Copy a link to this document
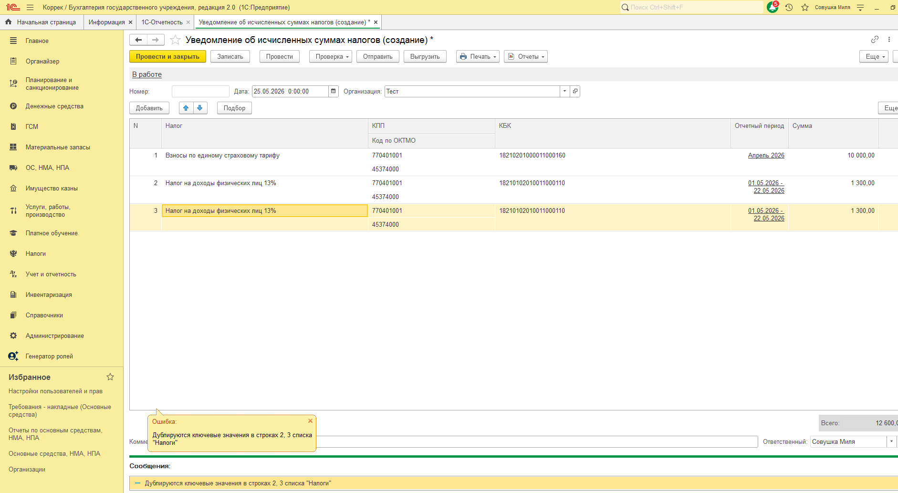This screenshot has width=898, height=493. click(875, 39)
